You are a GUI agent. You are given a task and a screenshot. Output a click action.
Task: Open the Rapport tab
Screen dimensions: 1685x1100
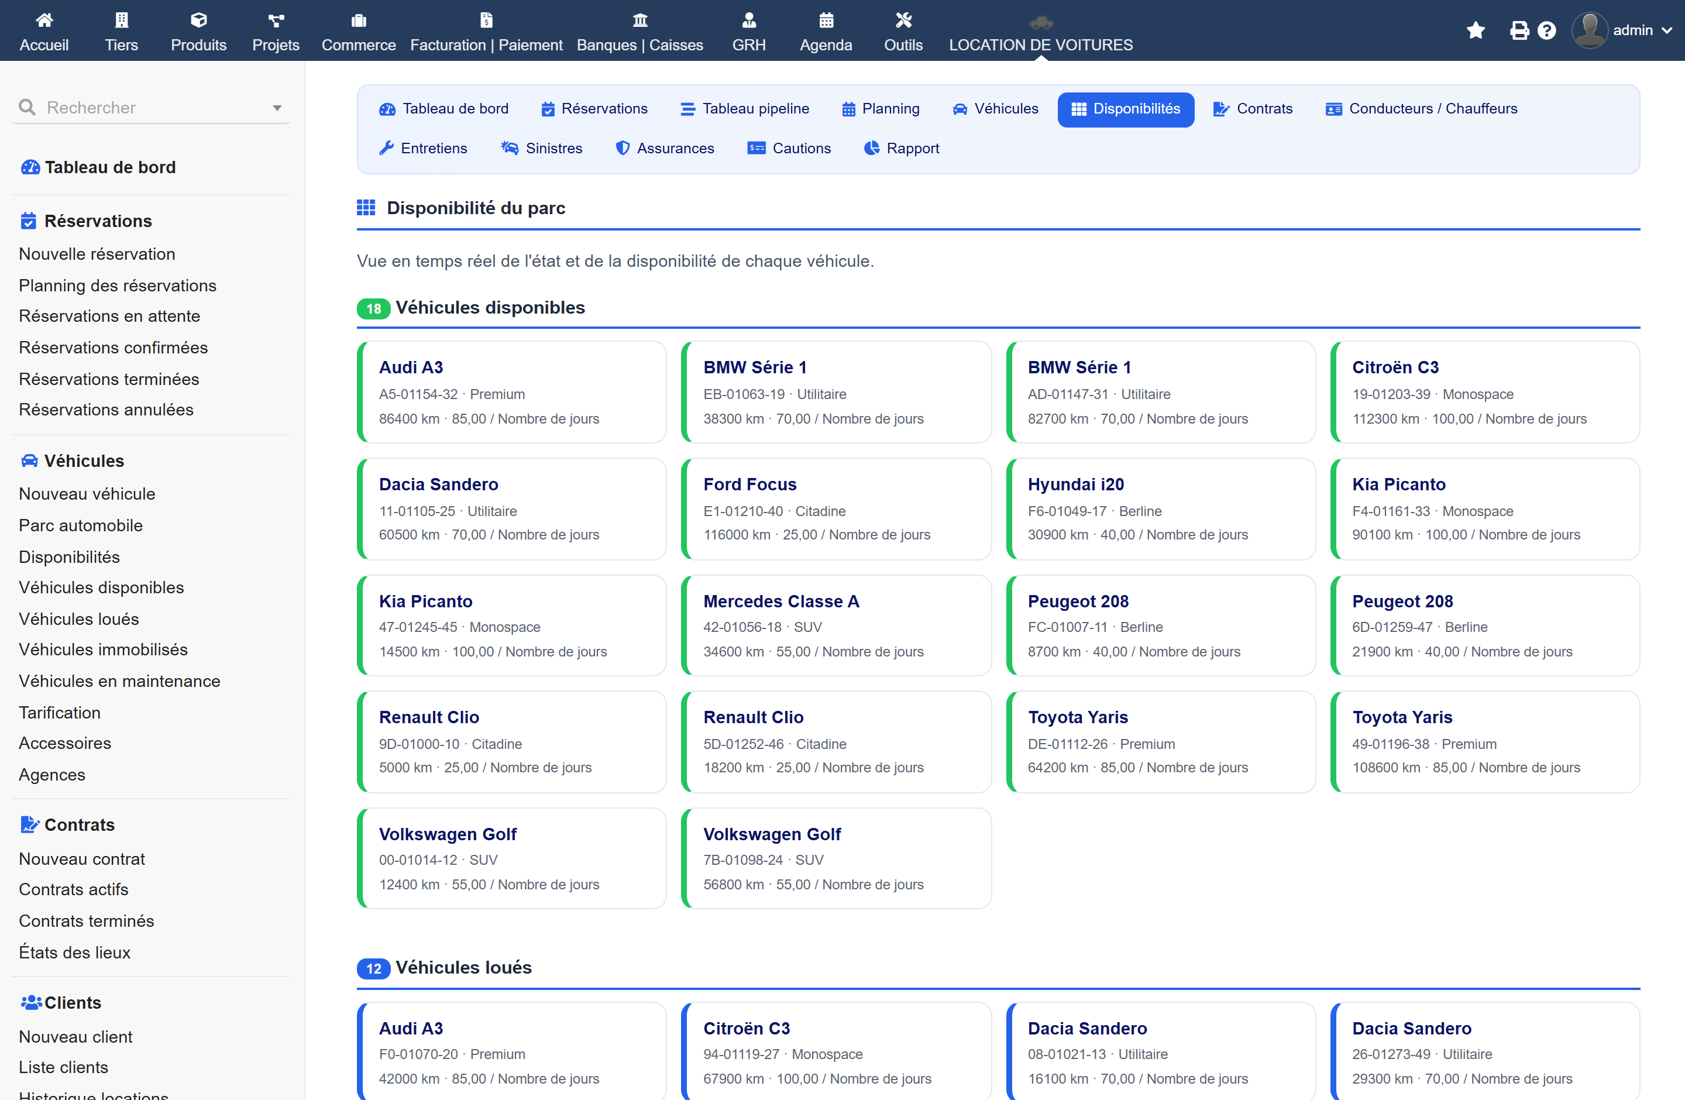[x=902, y=149]
